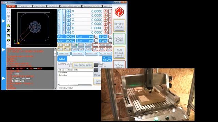This screenshot has width=218, height=122.
Task: Open the HELP tab
Action: click(x=107, y=6)
